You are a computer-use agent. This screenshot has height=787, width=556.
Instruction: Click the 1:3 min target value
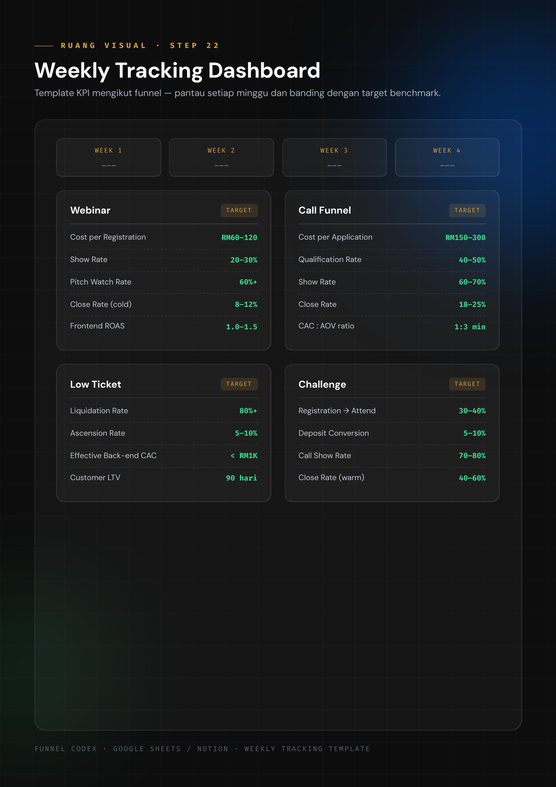coord(470,327)
